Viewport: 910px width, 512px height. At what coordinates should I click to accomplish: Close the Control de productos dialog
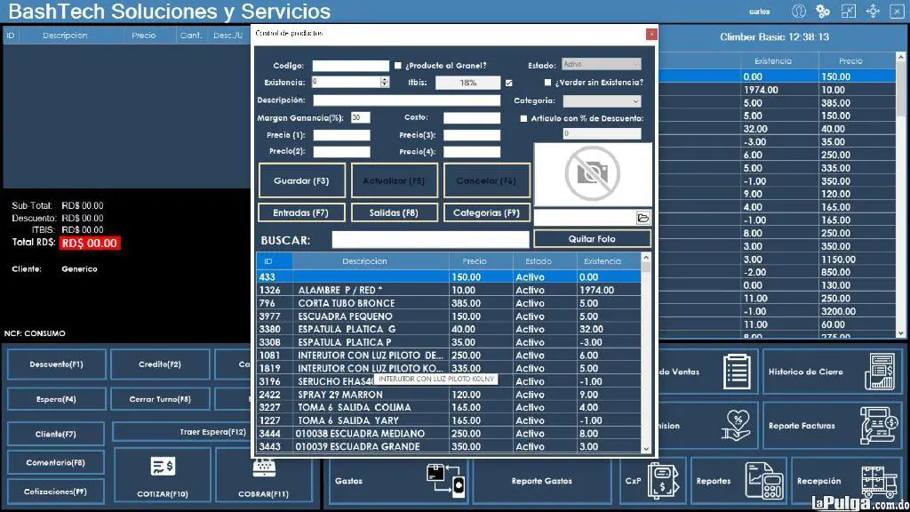pos(651,34)
